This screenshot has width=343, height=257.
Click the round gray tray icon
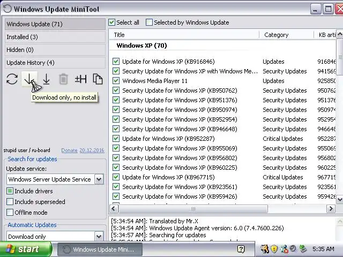(293, 248)
